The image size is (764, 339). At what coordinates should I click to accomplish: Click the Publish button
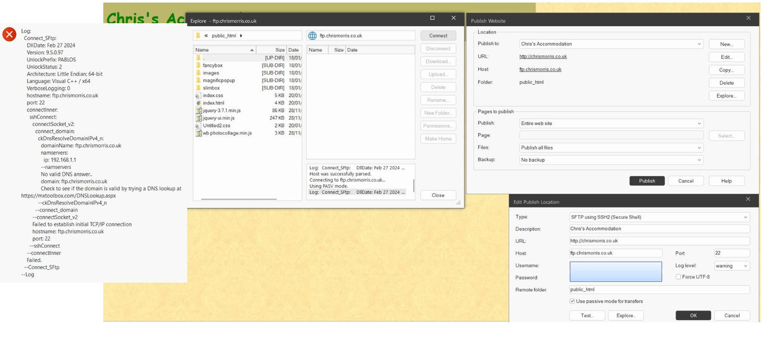pos(647,181)
